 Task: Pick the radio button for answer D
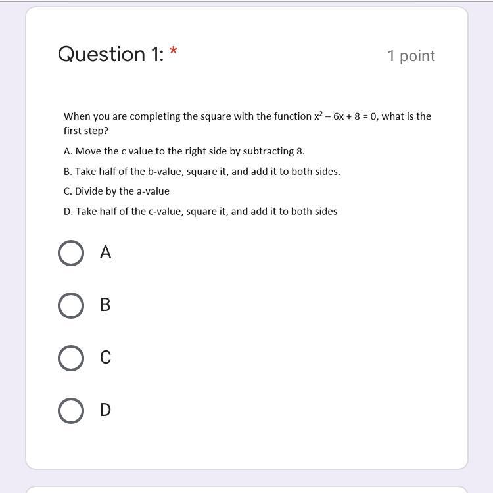pyautogui.click(x=71, y=410)
